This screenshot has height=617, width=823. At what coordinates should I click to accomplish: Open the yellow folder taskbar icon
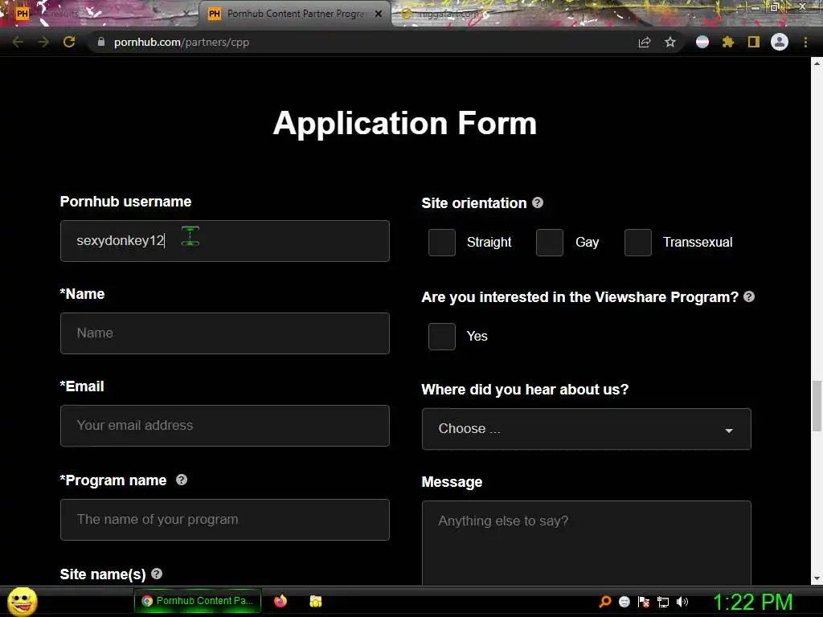(315, 601)
